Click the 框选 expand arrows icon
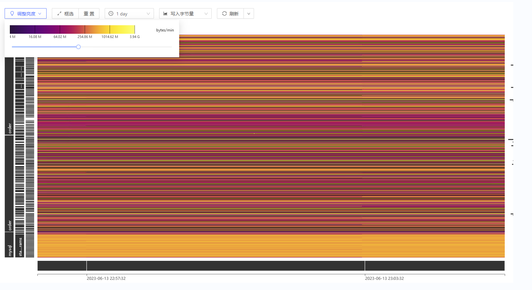The height and width of the screenshot is (290, 532). tap(59, 13)
